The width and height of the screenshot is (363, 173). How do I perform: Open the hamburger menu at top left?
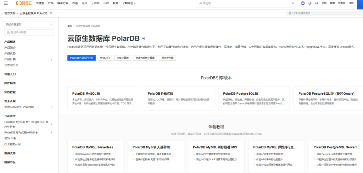pyautogui.click(x=6, y=3)
